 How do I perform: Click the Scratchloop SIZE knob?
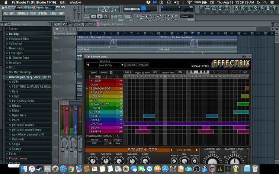click(93, 161)
